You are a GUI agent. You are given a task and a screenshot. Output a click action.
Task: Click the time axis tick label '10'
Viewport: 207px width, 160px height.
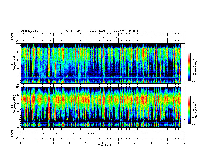[x=184, y=143]
